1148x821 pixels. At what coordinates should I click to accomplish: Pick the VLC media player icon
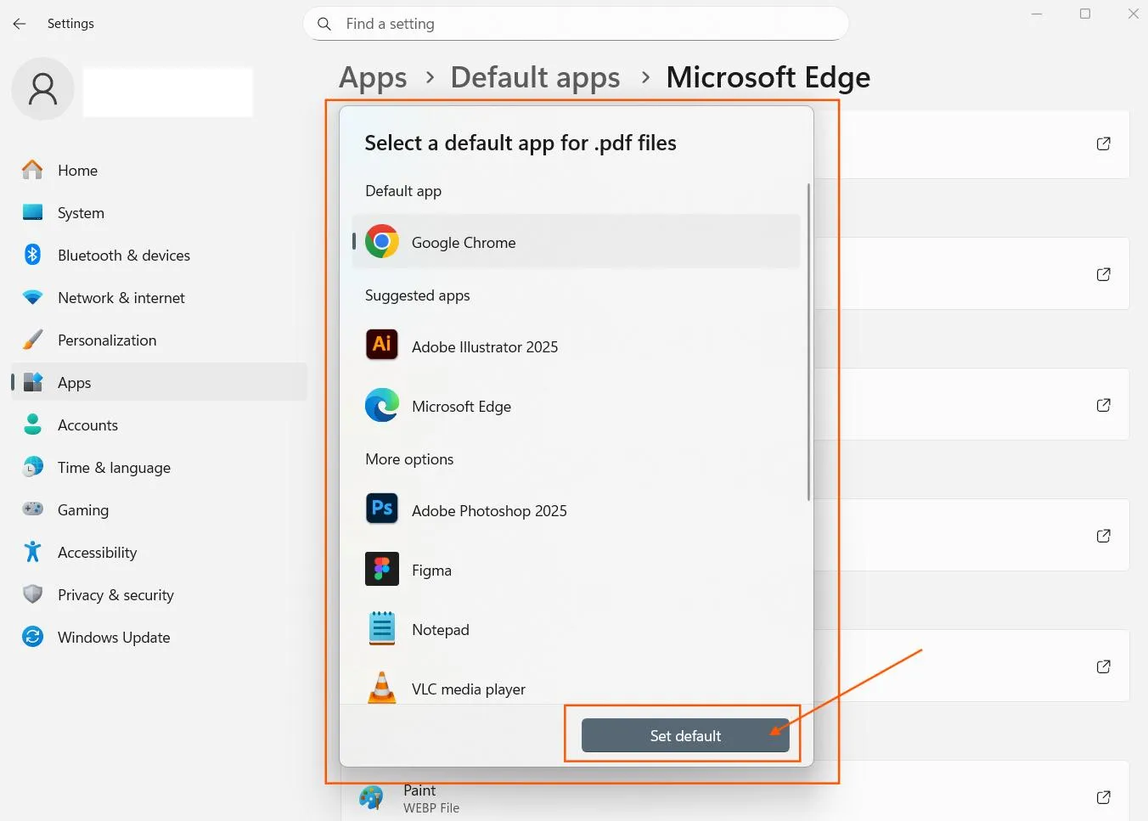(382, 688)
